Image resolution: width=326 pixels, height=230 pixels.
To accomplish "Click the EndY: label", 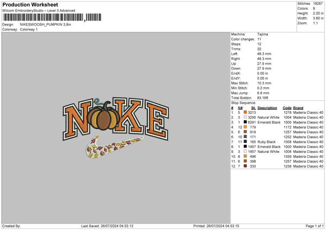I will pos(236,78).
